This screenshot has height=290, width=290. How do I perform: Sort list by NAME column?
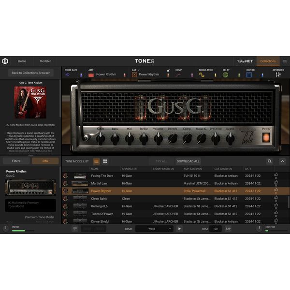coord(95,169)
